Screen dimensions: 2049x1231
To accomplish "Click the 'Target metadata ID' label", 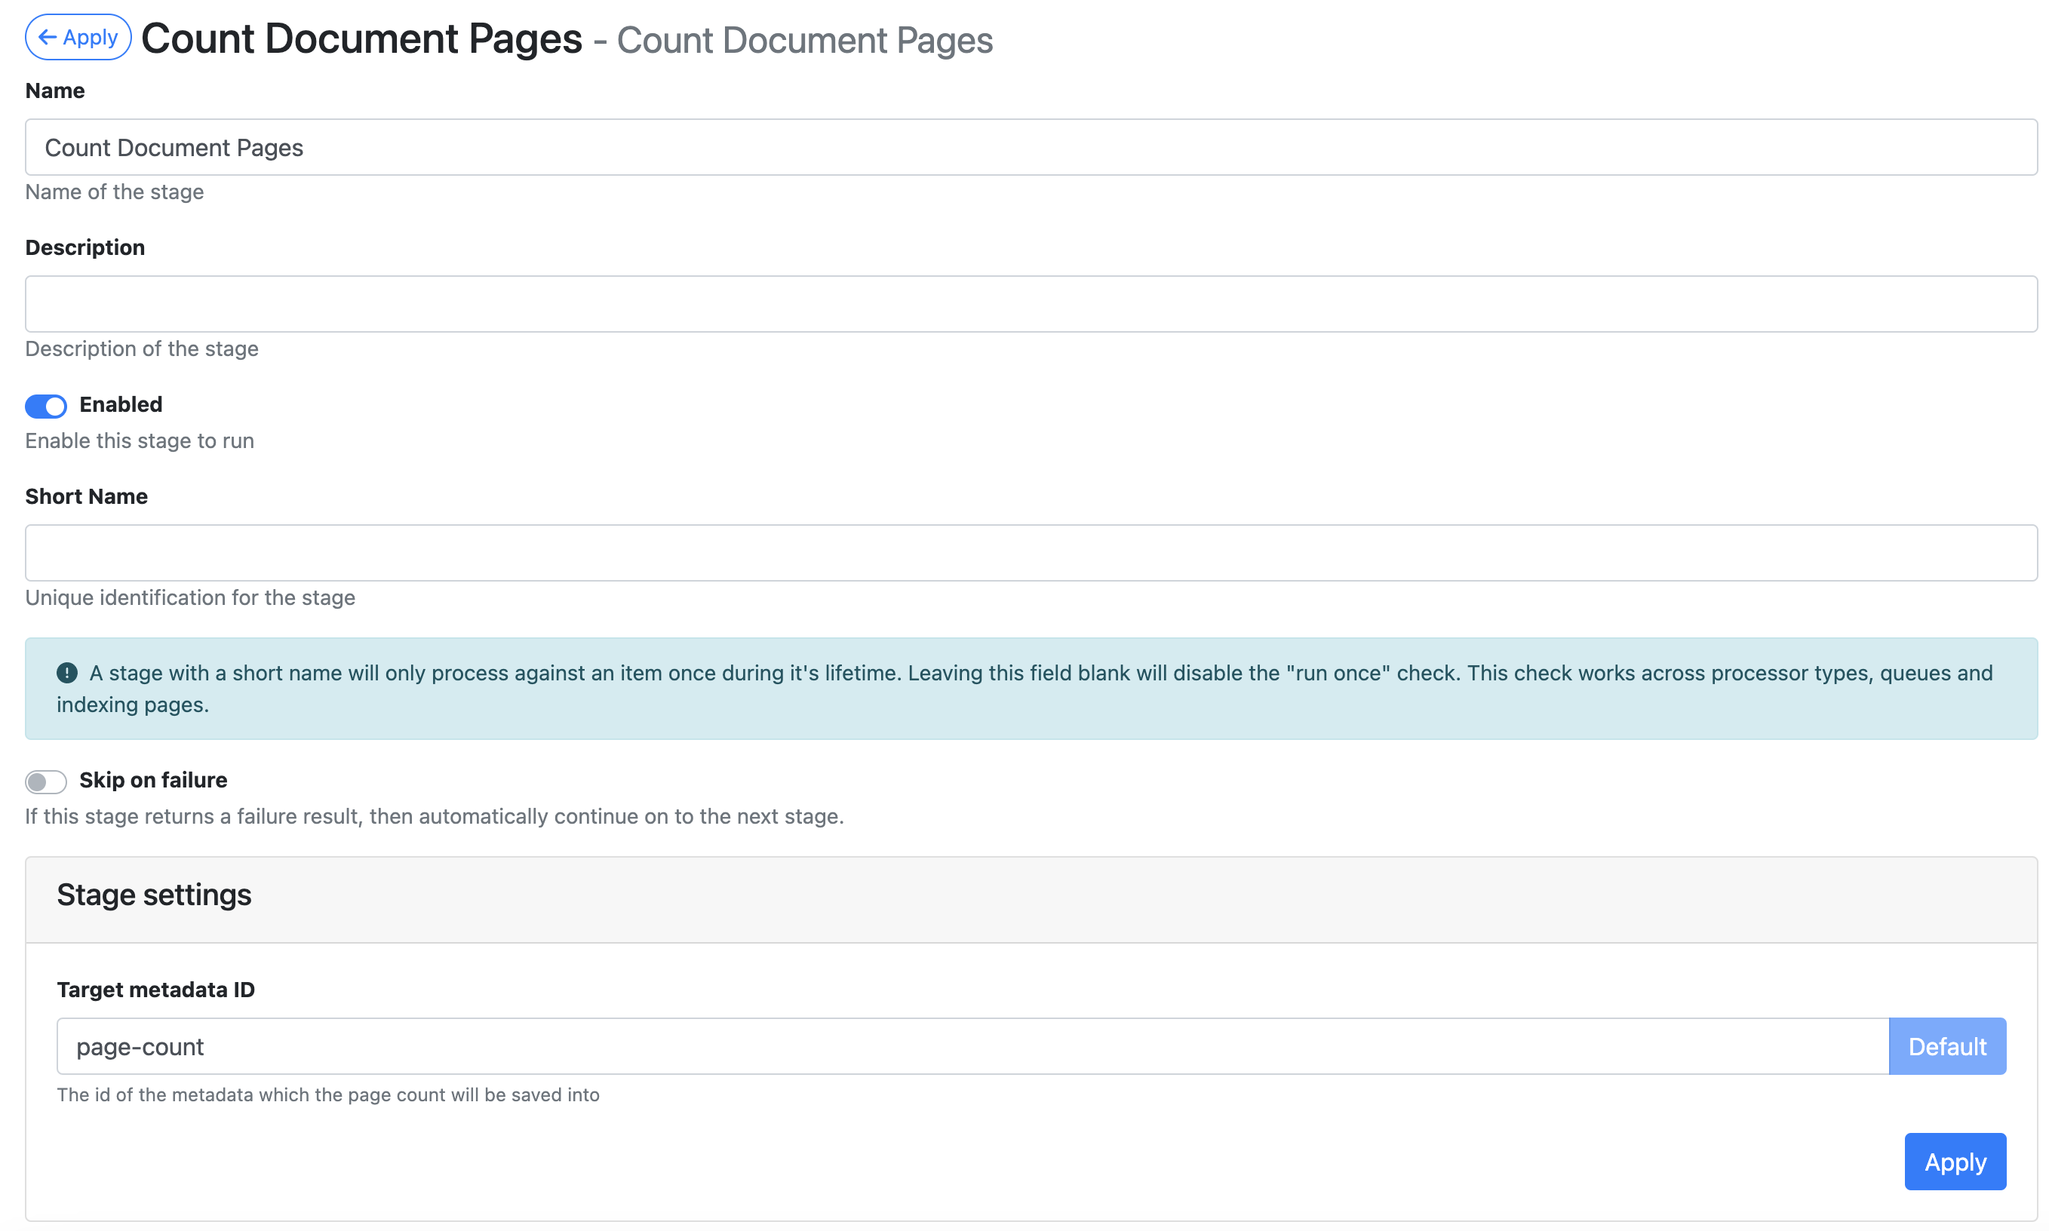I will tap(156, 990).
